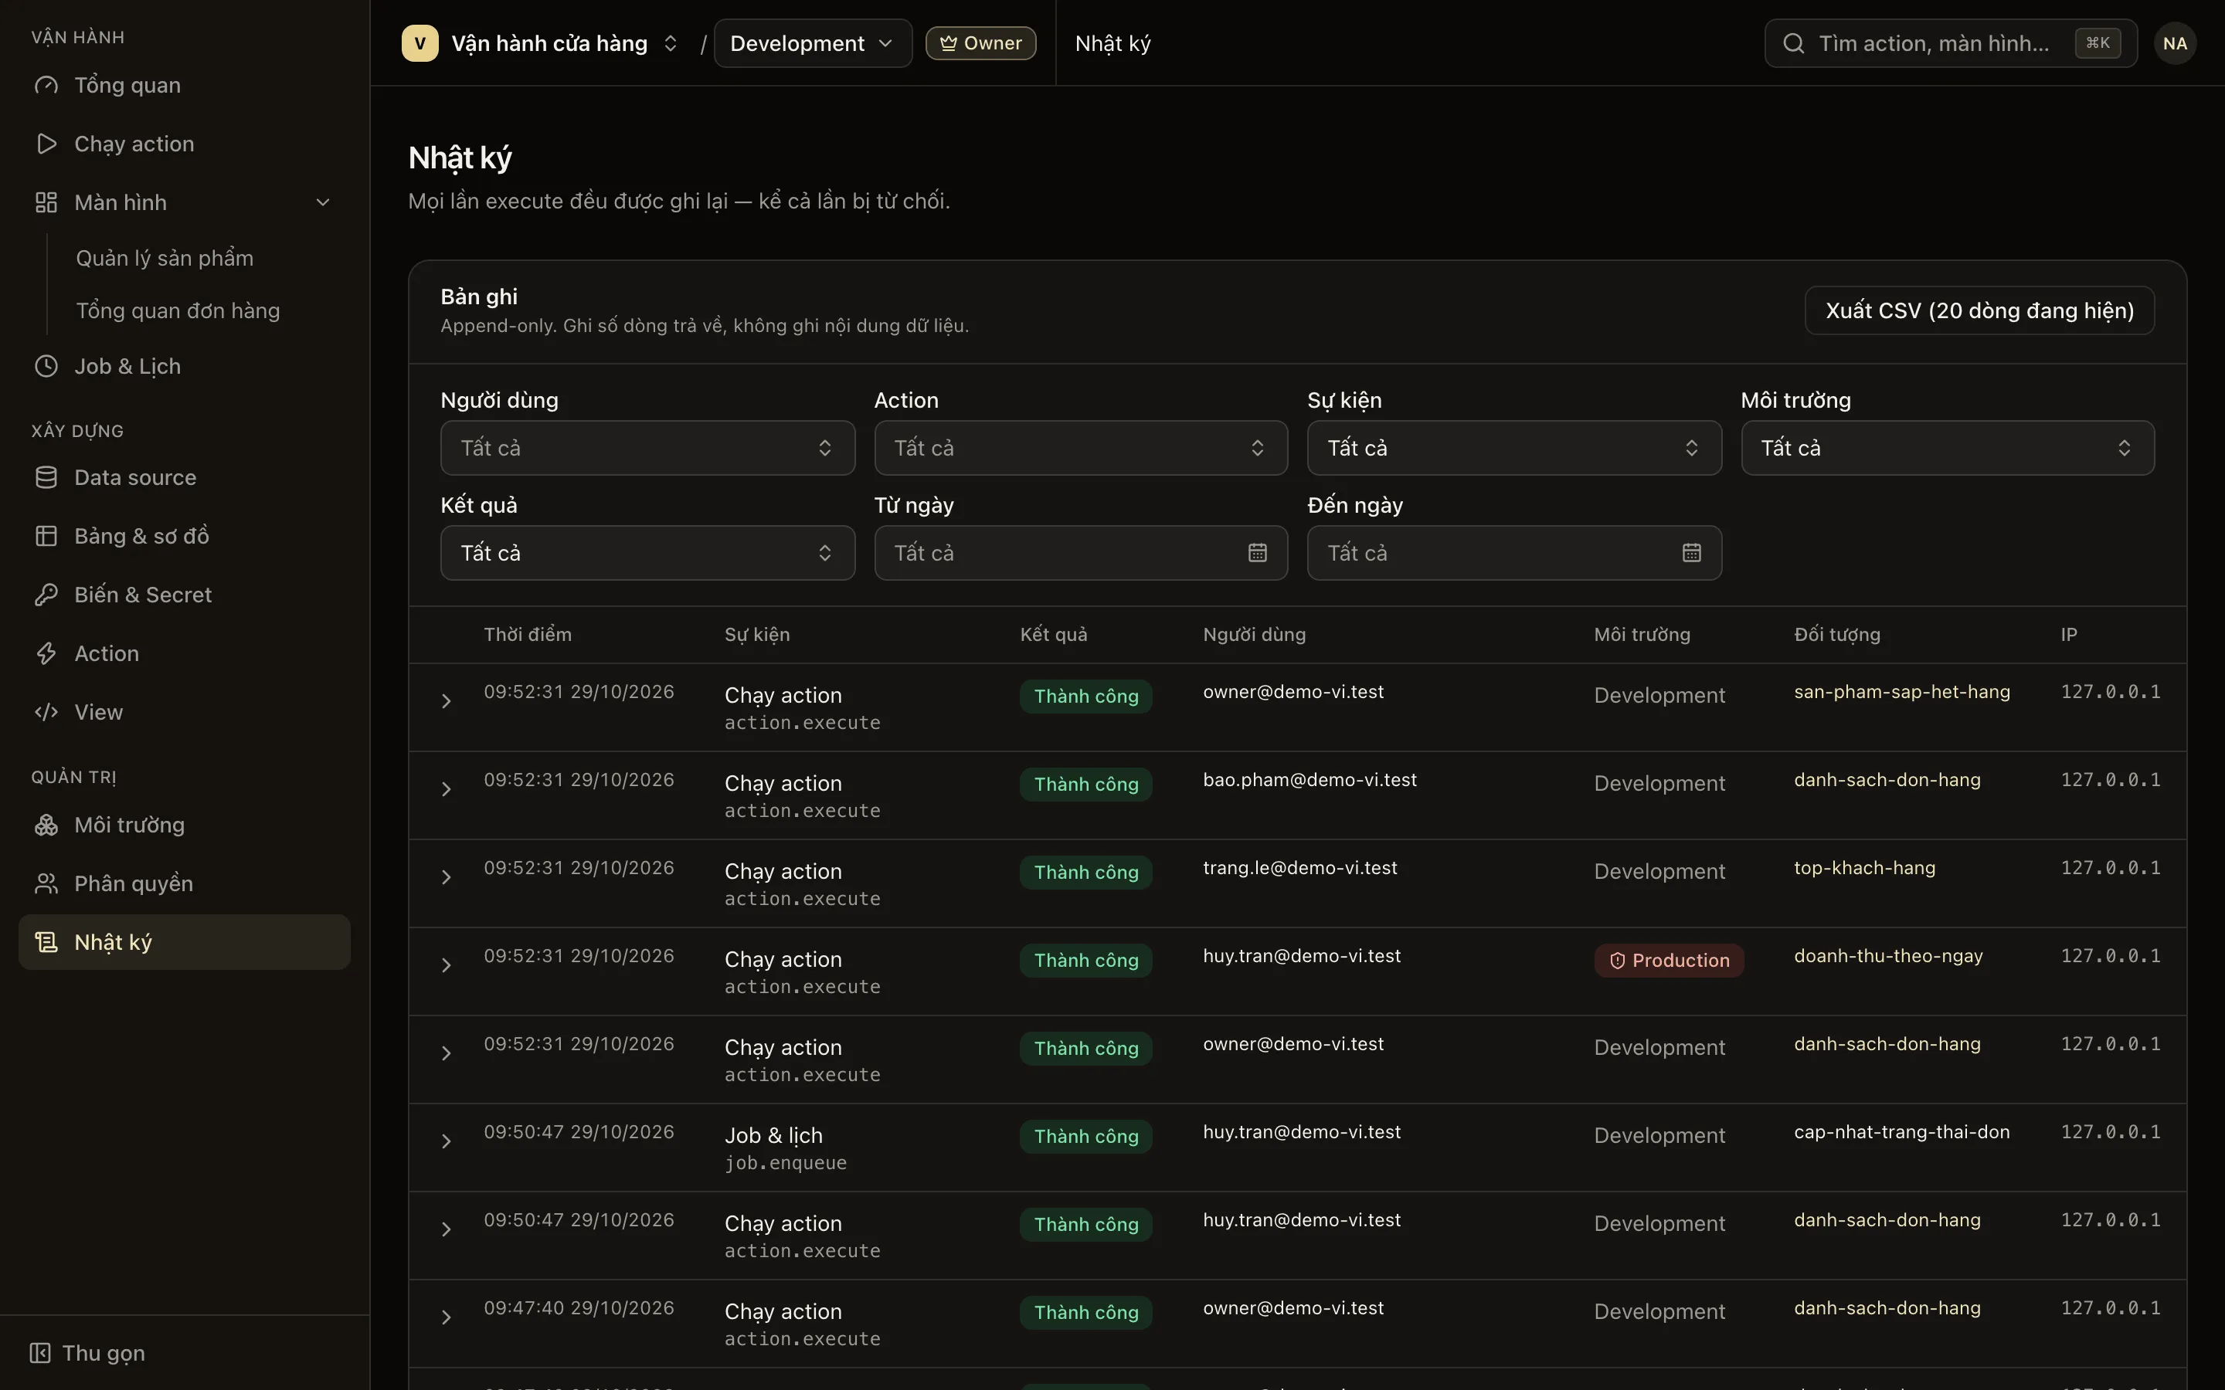Image resolution: width=2225 pixels, height=1390 pixels.
Task: Click the Tìm action, màn hình search field
Action: pos(1950,43)
